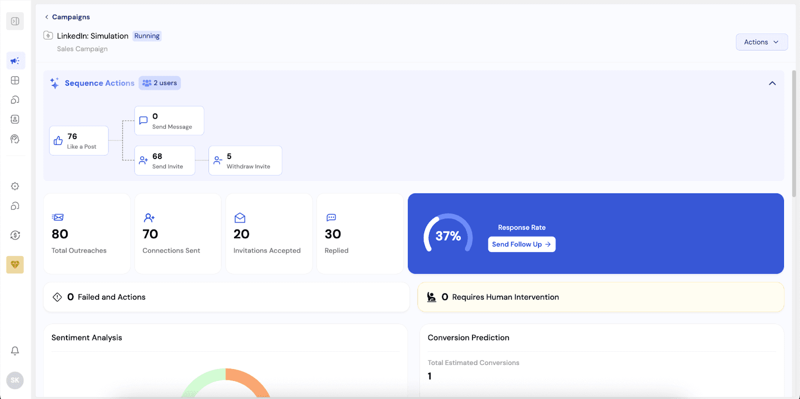Click the Withdraw Invite person-minus icon

click(217, 160)
